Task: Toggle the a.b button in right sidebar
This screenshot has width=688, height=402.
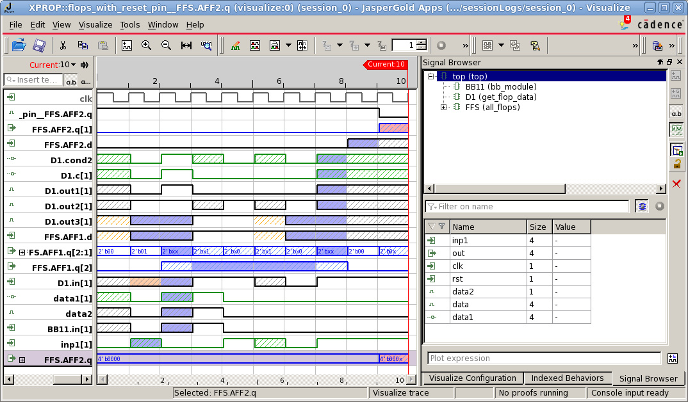Action: [x=676, y=113]
